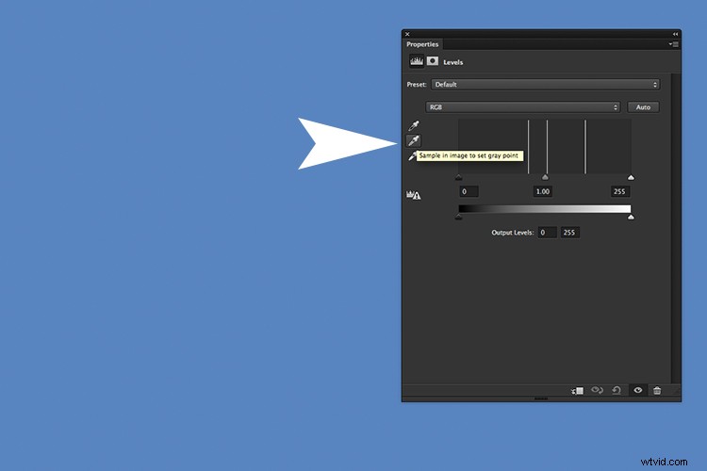The width and height of the screenshot is (707, 471).
Task: Click the Levels adjustment histogram icon
Action: click(x=417, y=61)
